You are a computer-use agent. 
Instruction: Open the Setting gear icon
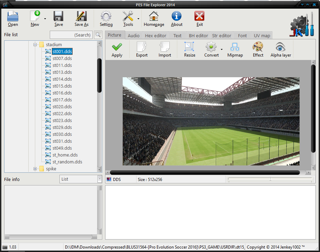click(106, 16)
